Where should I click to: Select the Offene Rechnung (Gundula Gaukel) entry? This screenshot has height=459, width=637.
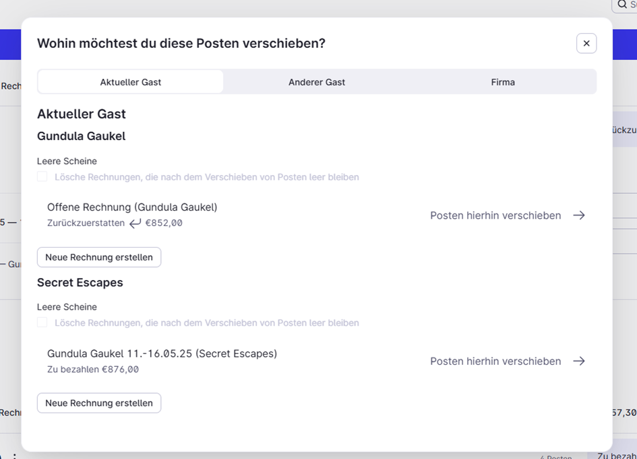tap(132, 207)
